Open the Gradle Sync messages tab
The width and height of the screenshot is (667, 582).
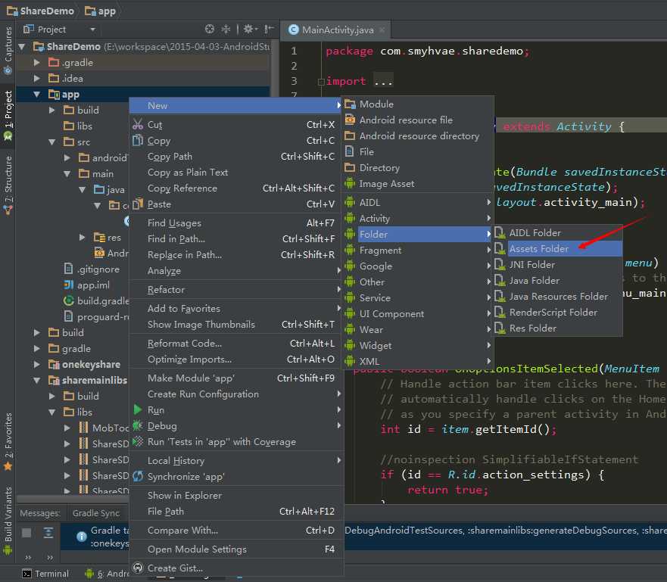pos(96,513)
